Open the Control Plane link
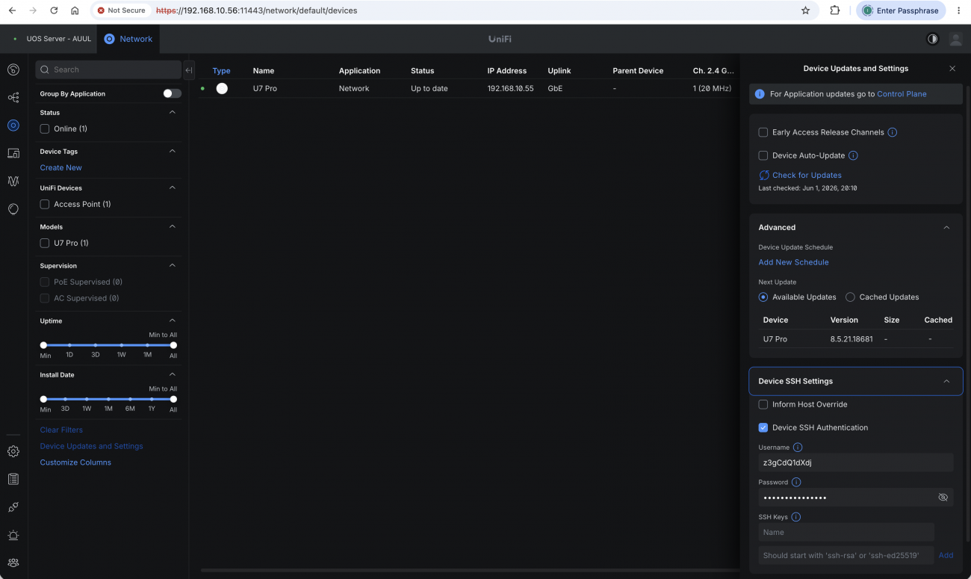The image size is (971, 579). pyautogui.click(x=902, y=94)
